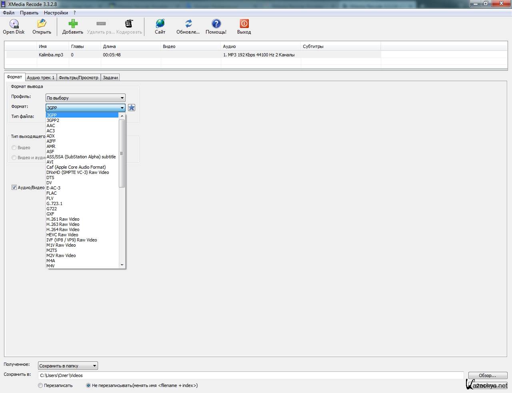The width and height of the screenshot is (512, 393).
Task: Click the Открыть folder icon
Action: click(x=42, y=24)
